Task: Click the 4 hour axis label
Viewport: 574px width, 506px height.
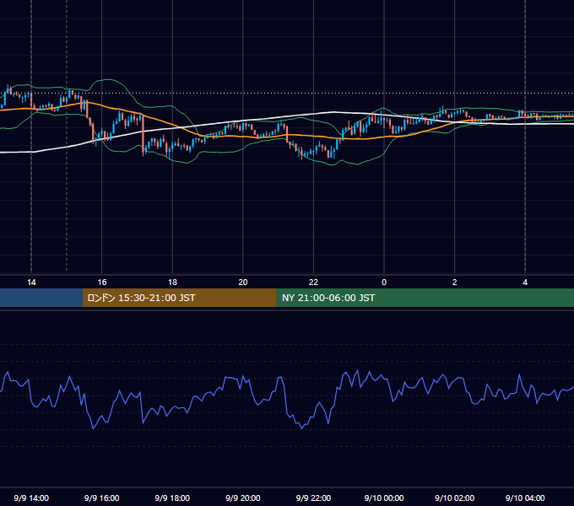Action: coord(525,283)
